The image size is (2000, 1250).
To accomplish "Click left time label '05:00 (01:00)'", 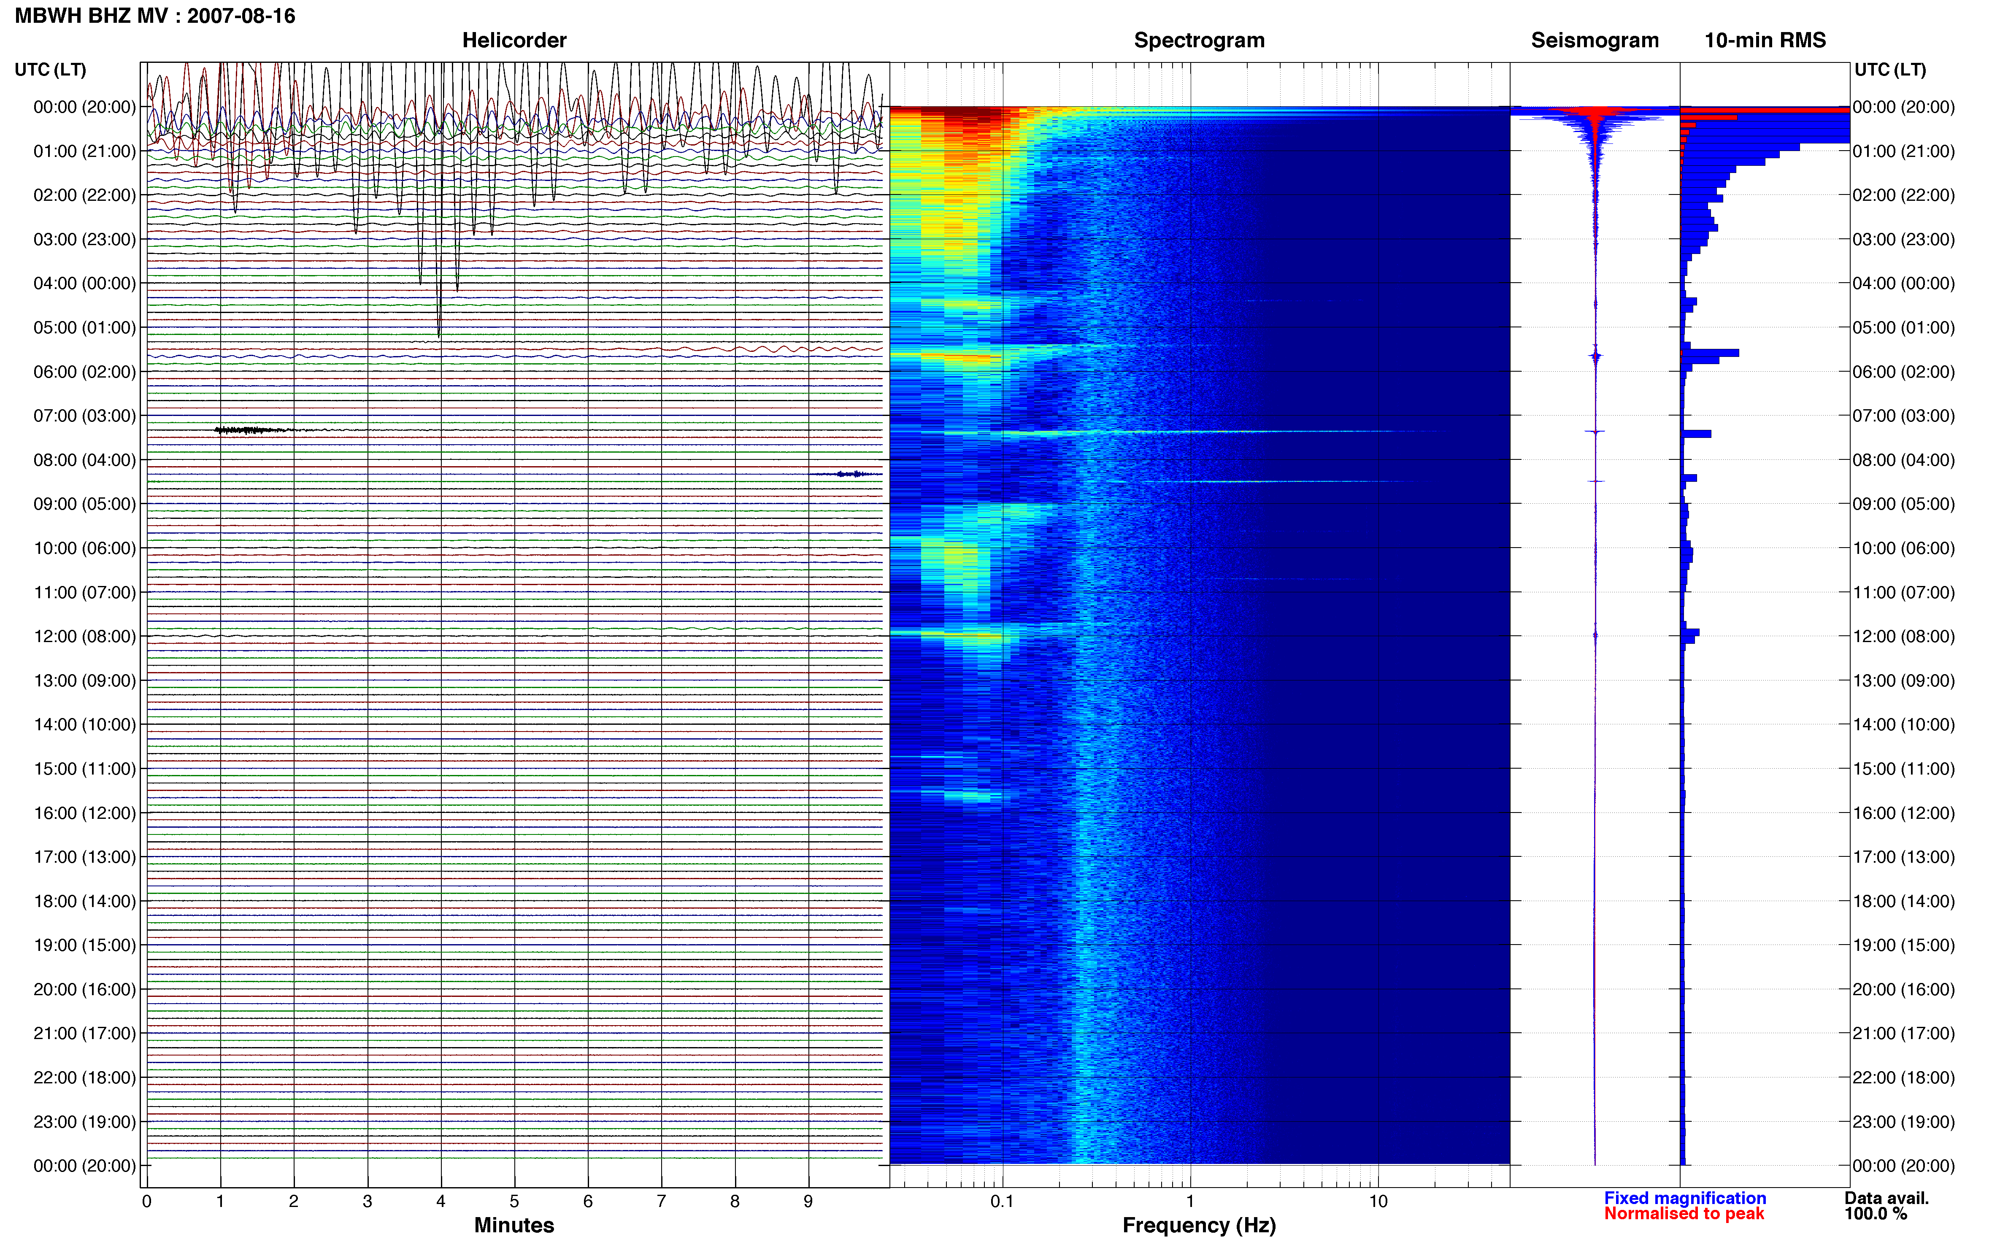I will [x=84, y=327].
